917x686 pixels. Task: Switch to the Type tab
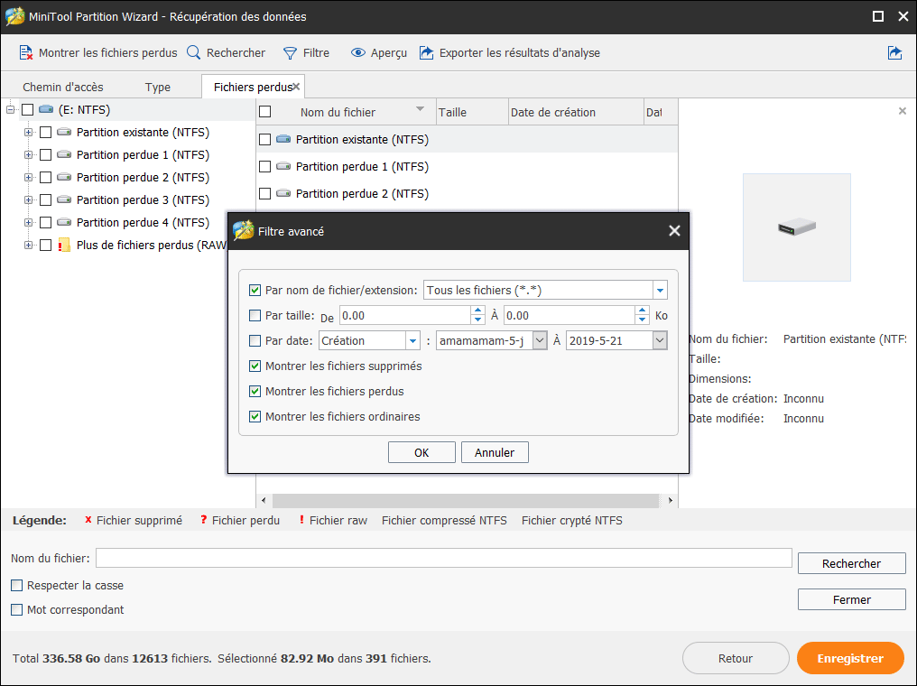point(158,88)
